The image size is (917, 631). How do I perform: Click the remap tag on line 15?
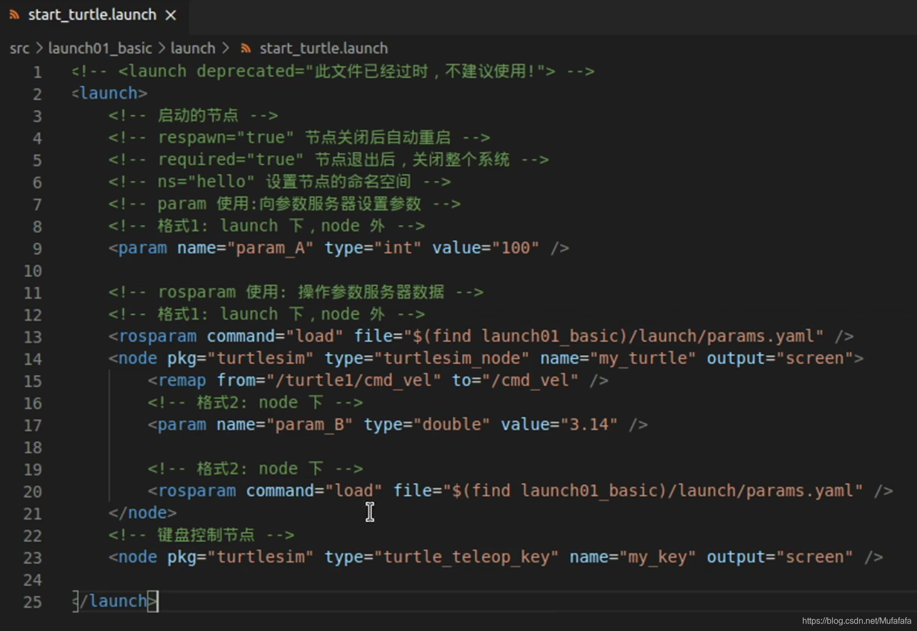[x=177, y=380]
